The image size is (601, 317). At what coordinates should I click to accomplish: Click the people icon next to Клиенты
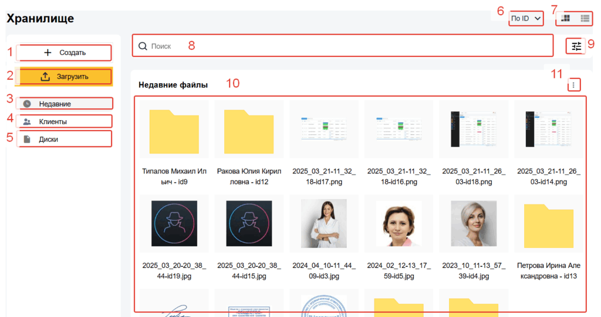click(x=27, y=122)
